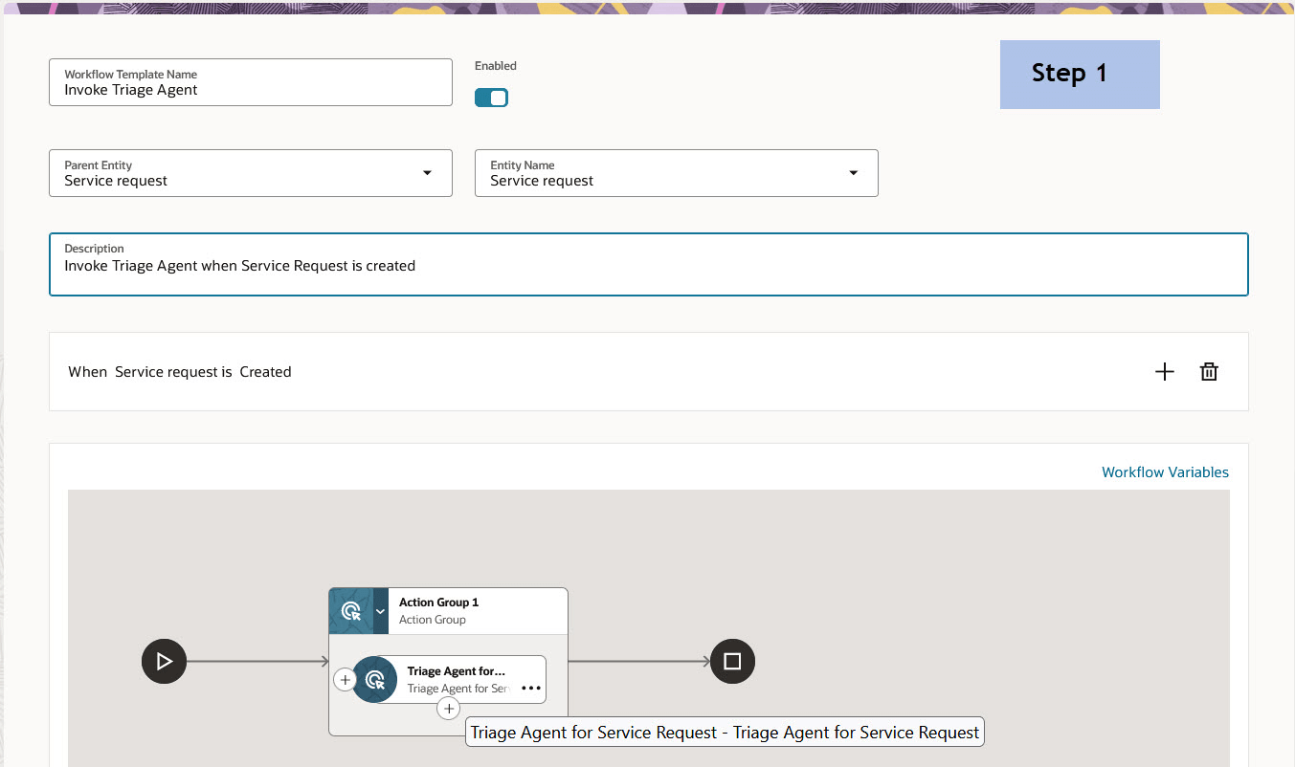The height and width of the screenshot is (767, 1295).
Task: Add another trigger with the plus icon
Action: pos(1165,371)
